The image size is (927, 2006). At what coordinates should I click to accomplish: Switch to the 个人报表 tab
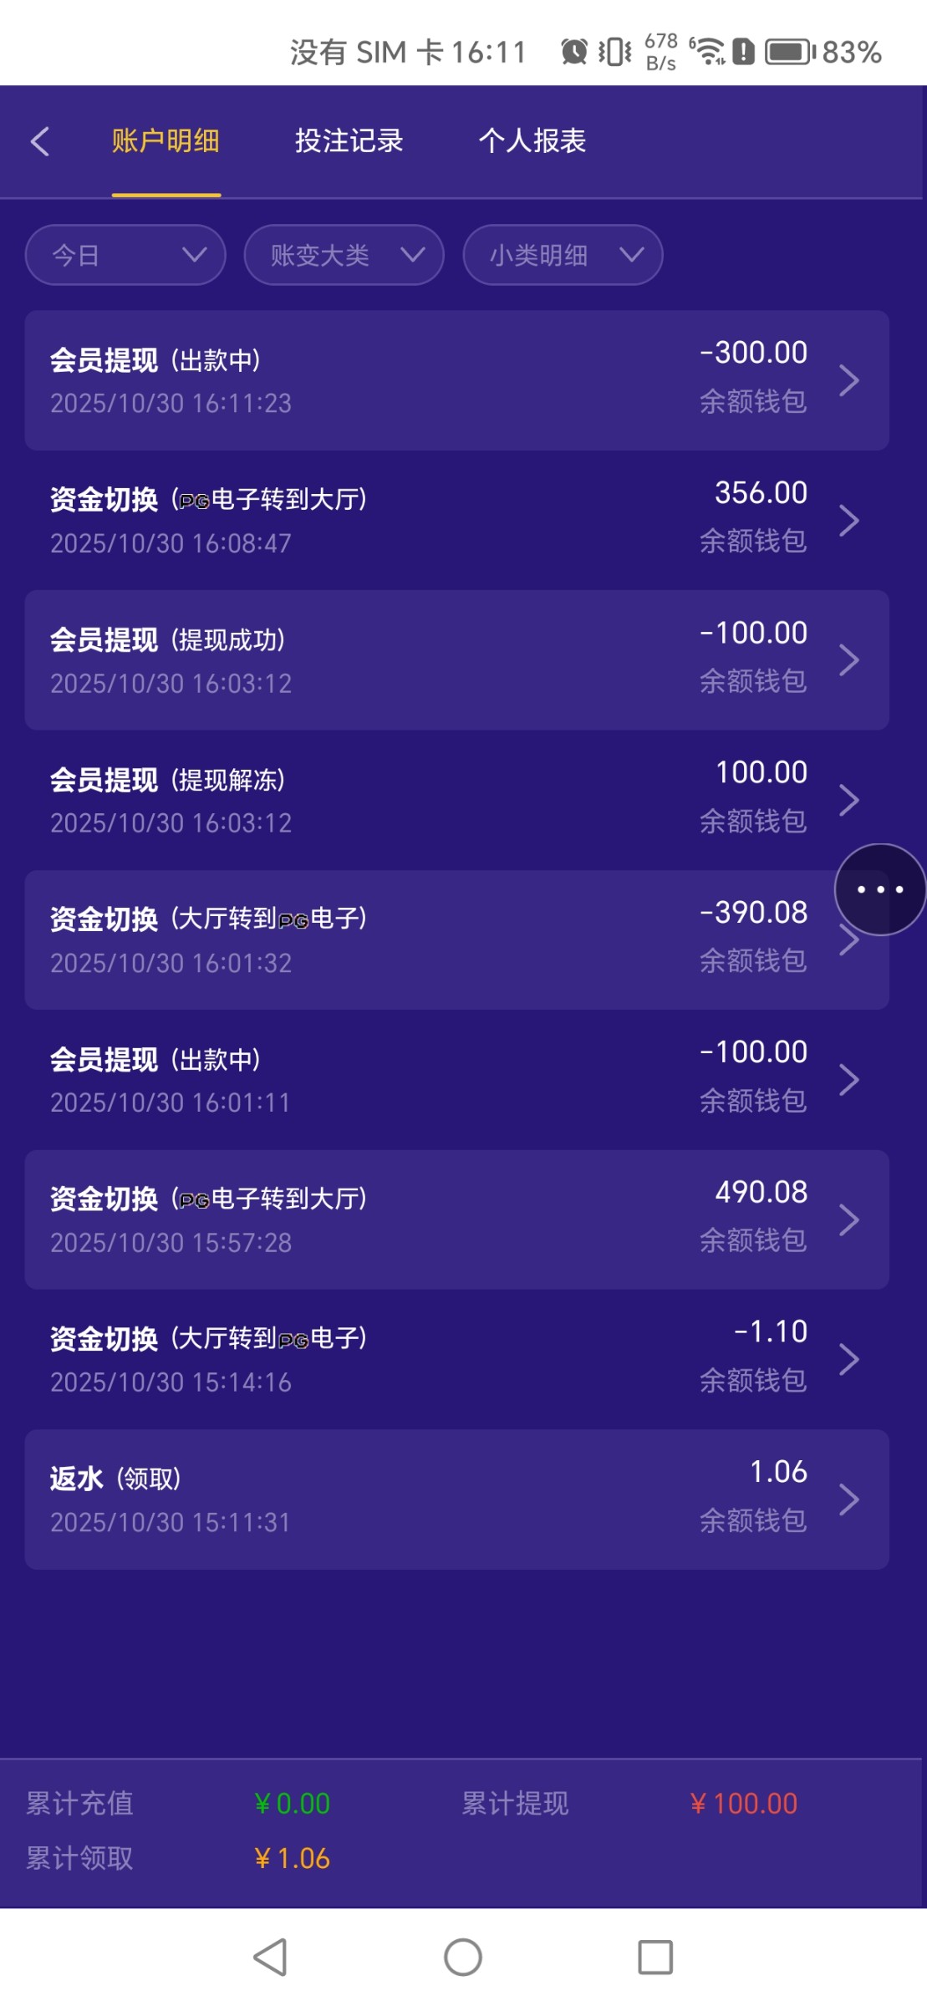click(x=532, y=141)
